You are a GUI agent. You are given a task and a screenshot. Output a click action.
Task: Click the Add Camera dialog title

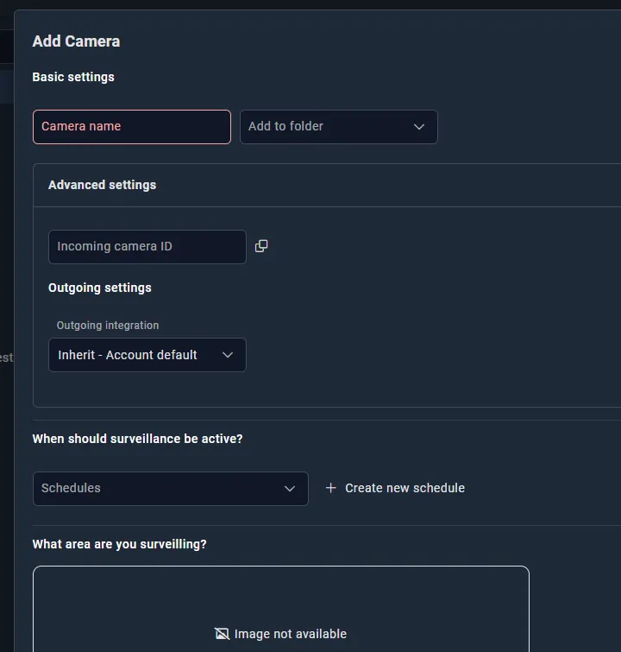pyautogui.click(x=77, y=41)
